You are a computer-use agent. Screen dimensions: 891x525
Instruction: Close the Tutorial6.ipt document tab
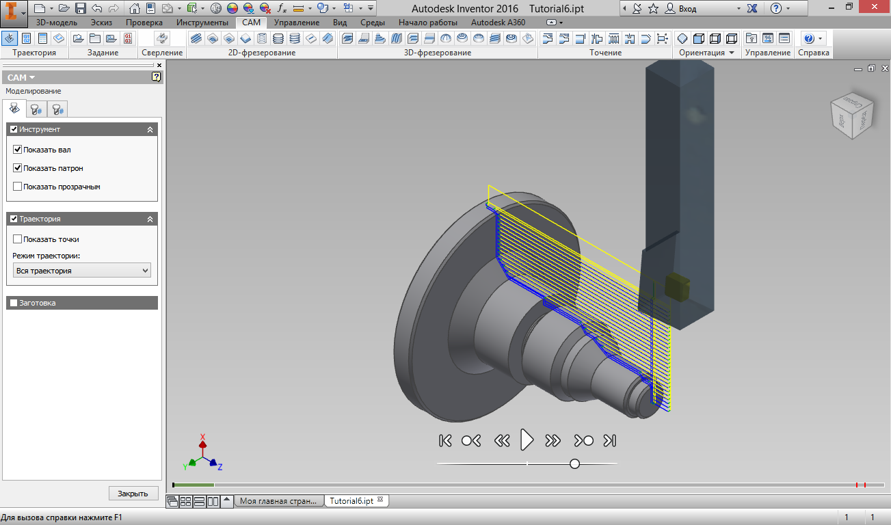point(381,500)
